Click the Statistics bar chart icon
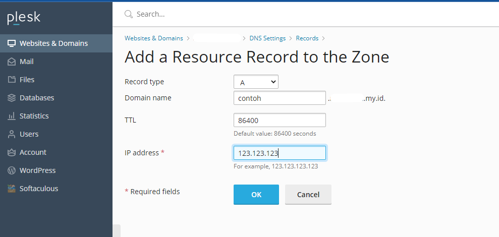This screenshot has width=499, height=237. click(12, 116)
